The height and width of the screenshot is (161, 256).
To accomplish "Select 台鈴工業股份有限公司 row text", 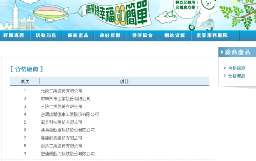I will point(62,146).
